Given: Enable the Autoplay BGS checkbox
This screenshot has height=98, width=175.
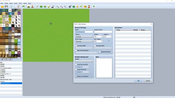Looking at the screenshot, I should tap(95, 46).
